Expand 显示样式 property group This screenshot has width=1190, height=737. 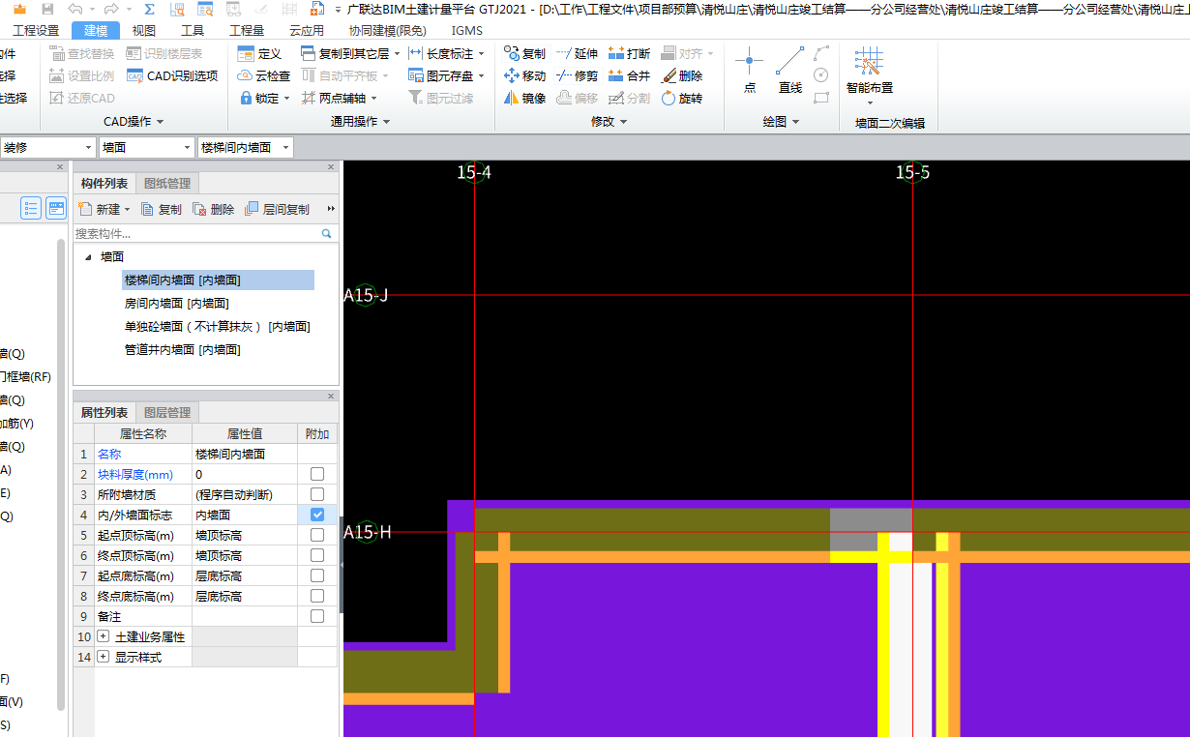tap(104, 657)
